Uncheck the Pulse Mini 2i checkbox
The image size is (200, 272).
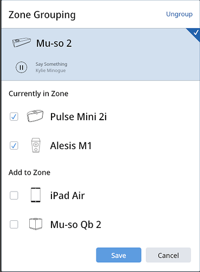coord(14,116)
